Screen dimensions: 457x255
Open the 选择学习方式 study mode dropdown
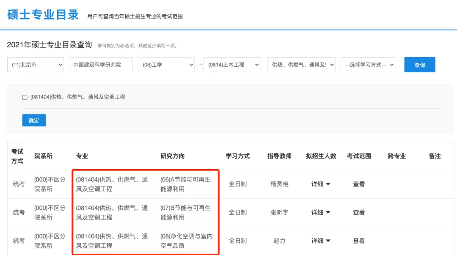tap(368, 65)
